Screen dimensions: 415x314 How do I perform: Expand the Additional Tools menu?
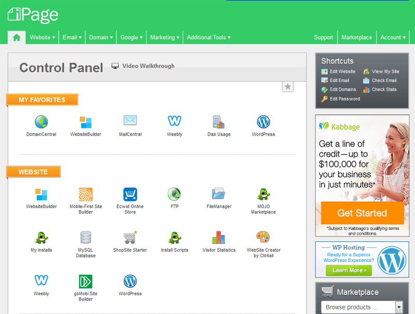(x=209, y=37)
